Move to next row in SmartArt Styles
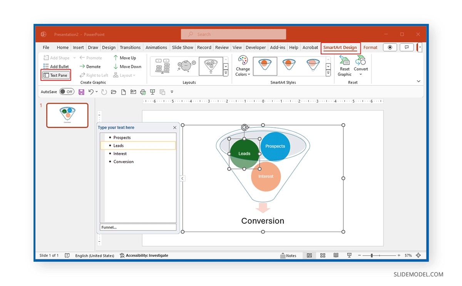 (328, 67)
